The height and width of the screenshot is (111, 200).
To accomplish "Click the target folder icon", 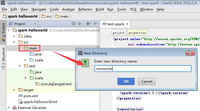I will [20, 90].
